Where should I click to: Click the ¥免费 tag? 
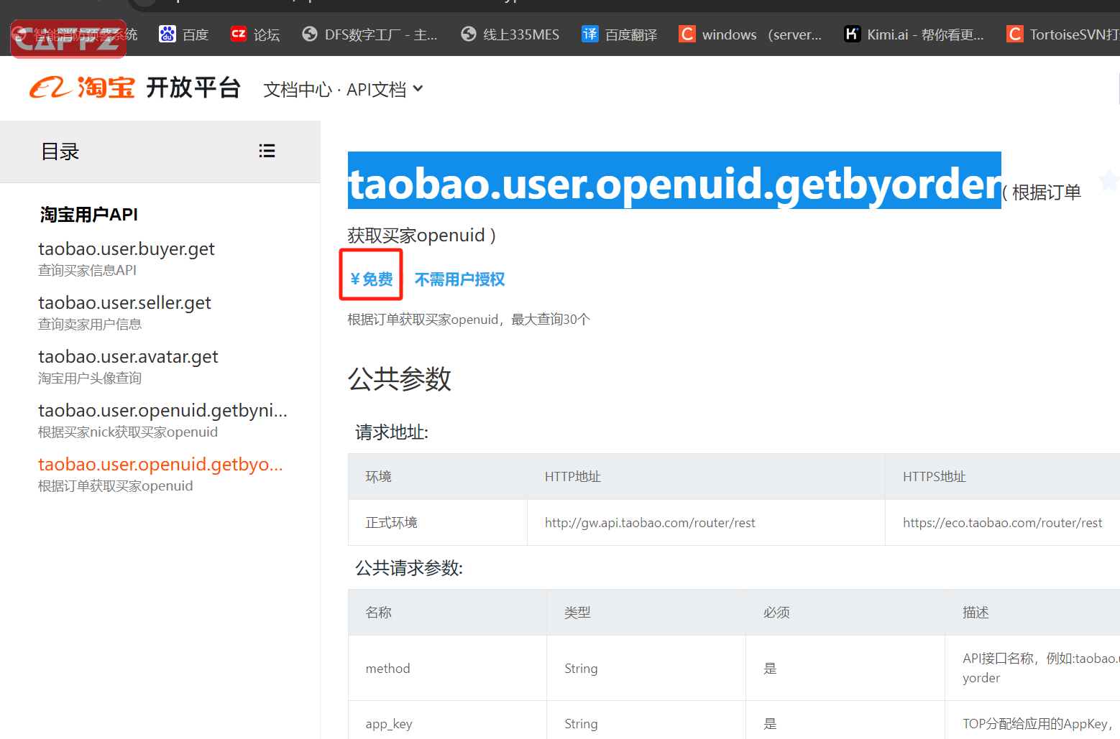pos(371,279)
